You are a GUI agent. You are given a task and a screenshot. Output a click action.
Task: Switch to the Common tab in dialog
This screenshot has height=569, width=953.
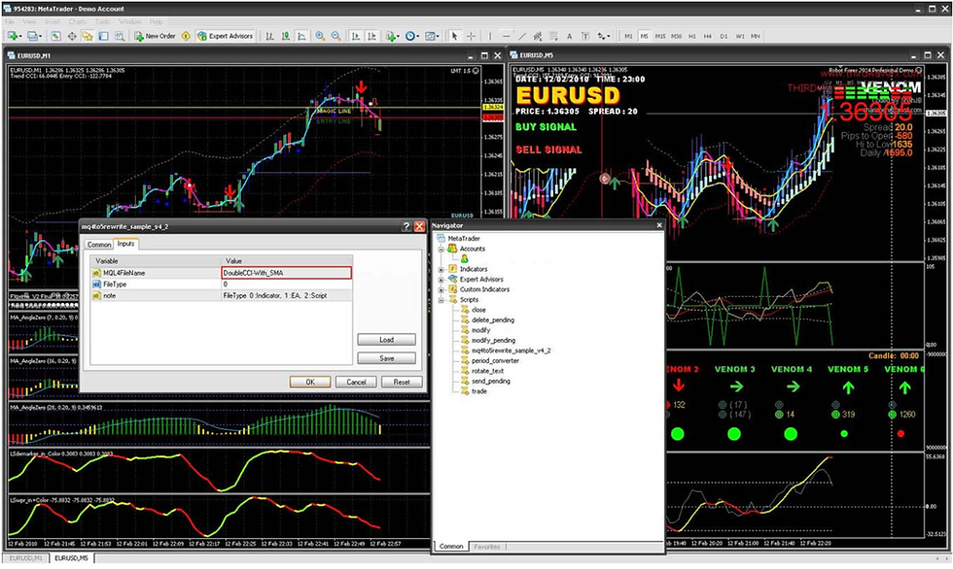(98, 245)
